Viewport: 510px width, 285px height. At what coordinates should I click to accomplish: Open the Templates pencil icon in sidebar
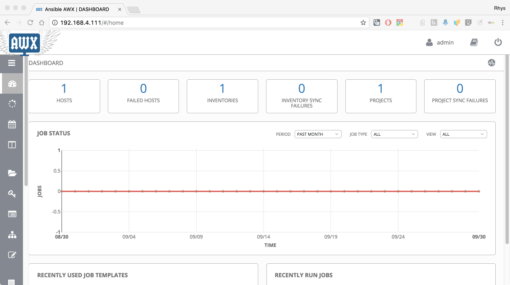point(12,255)
